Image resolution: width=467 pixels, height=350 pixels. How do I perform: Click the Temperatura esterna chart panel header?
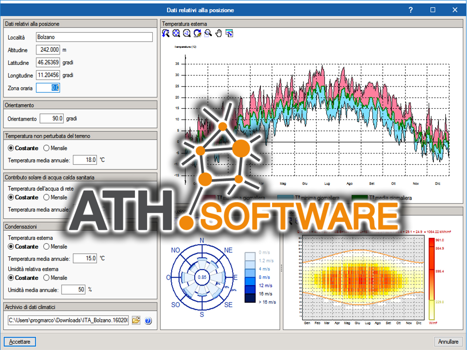click(x=311, y=24)
